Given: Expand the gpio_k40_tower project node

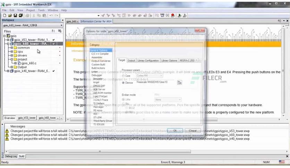Looking at the screenshot, I should click(x=8, y=71).
